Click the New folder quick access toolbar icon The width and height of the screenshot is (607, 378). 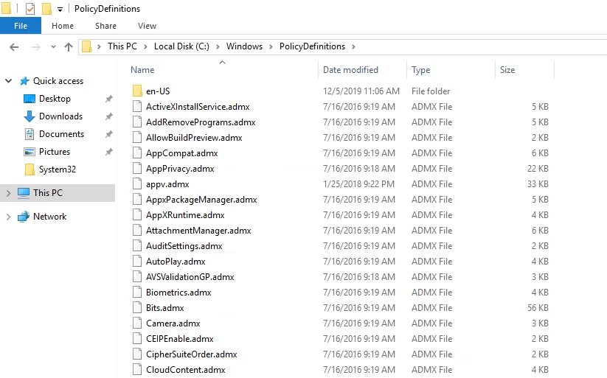(46, 9)
